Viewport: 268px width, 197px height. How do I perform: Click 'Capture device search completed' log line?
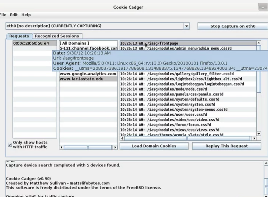coord(63,165)
